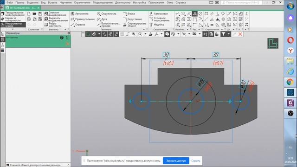Close the document tab

tap(39, 8)
